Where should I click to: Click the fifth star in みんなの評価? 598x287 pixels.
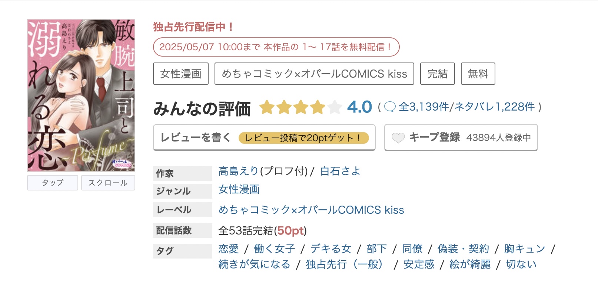[x=334, y=108]
